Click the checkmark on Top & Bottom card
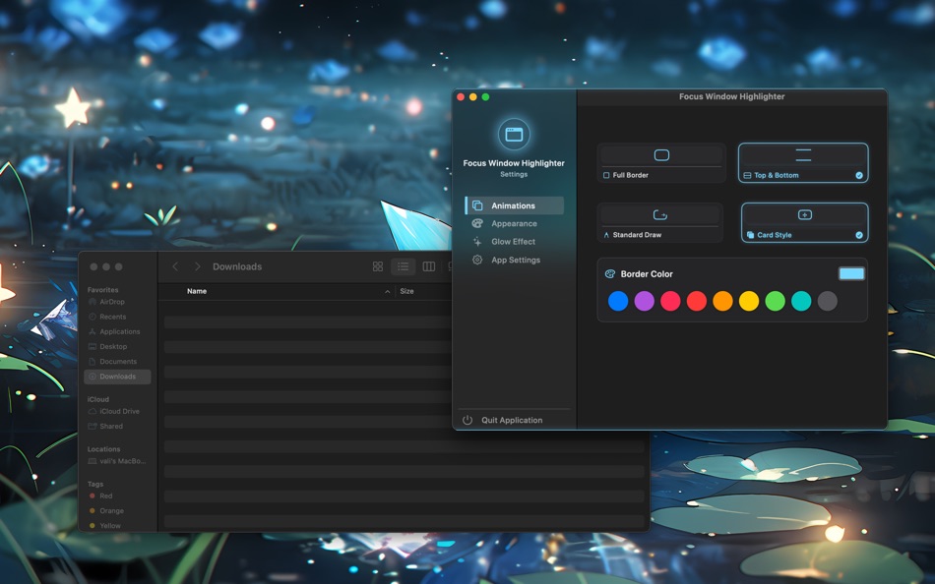935x584 pixels. pos(859,175)
